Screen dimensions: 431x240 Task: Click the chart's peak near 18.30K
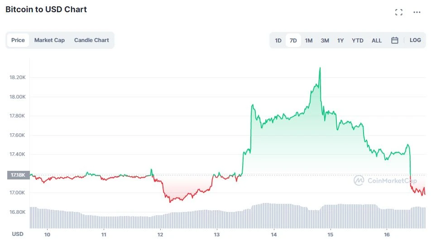pos(320,68)
